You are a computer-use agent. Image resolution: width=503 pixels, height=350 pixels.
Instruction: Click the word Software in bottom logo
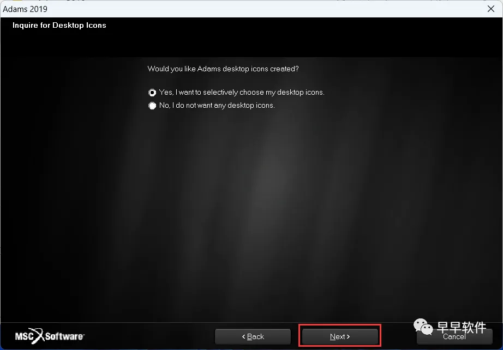[64, 336]
